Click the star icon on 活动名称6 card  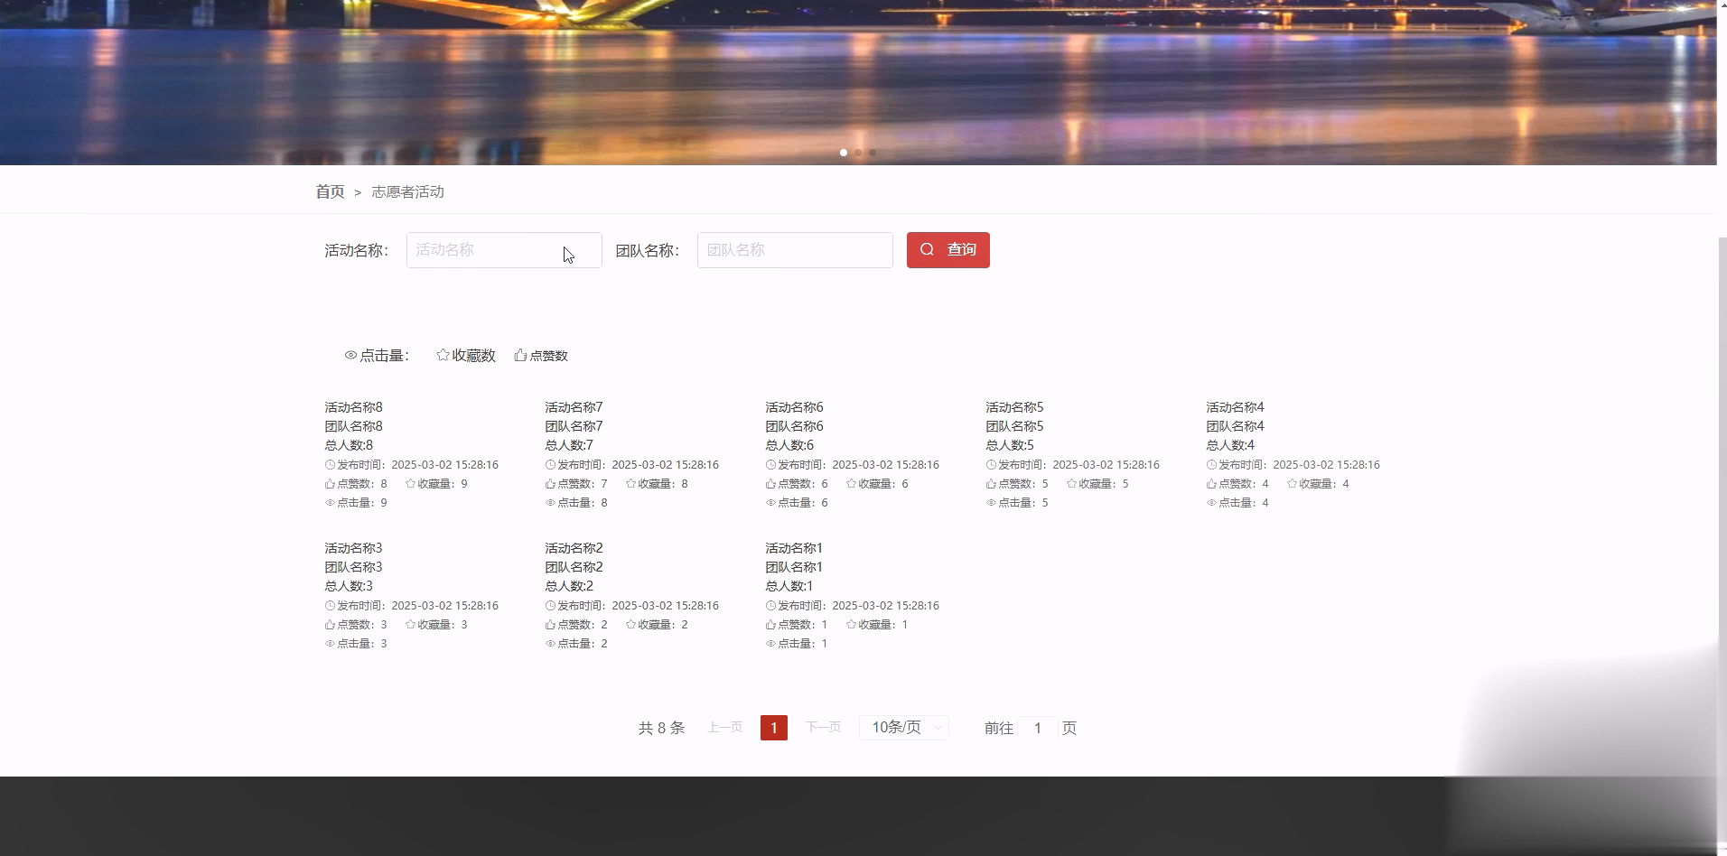coord(850,483)
